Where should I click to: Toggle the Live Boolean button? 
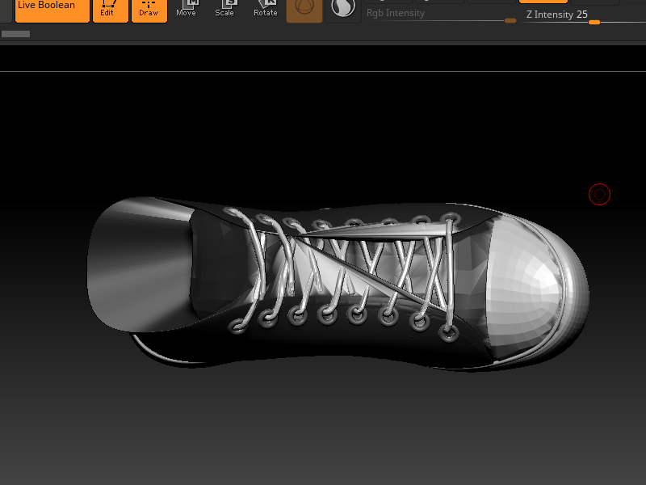pos(52,10)
